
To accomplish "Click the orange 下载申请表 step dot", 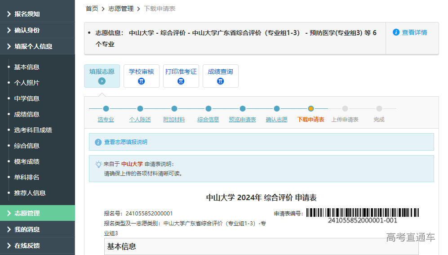I will tap(311, 108).
